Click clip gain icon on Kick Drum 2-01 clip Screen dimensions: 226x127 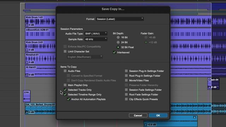[27, 50]
